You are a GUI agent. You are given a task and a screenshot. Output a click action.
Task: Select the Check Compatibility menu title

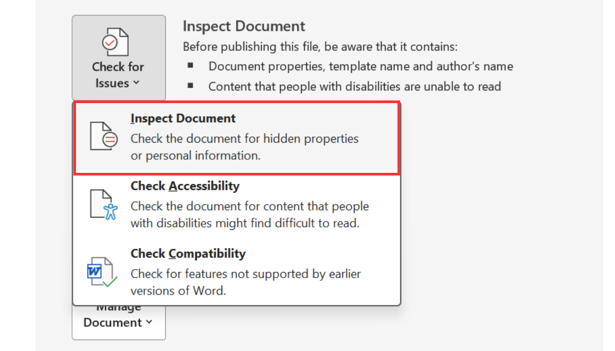coord(188,254)
